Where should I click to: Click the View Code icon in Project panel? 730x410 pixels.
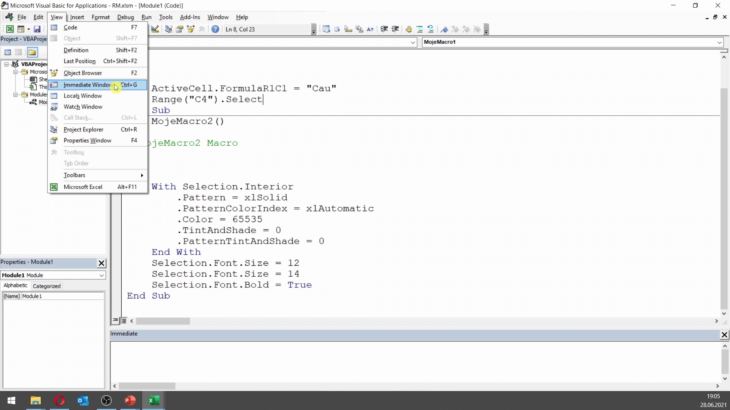[x=8, y=52]
